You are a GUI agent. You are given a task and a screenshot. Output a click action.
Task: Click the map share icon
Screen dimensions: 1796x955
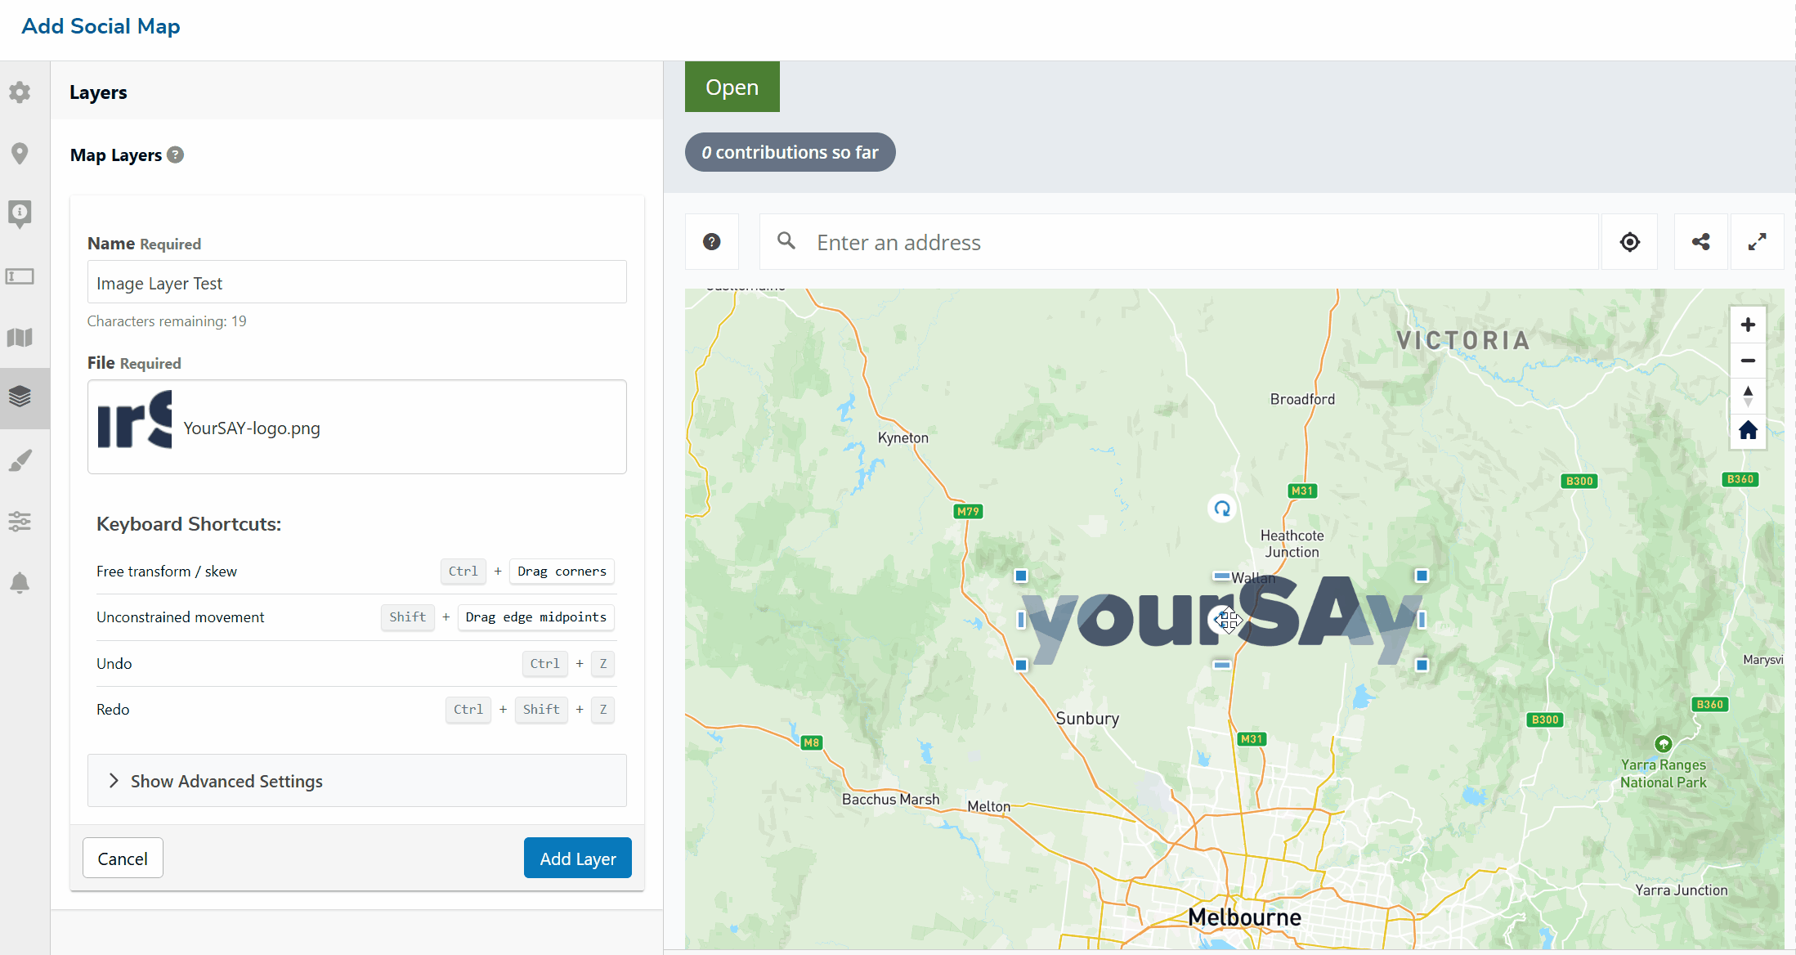(x=1700, y=242)
